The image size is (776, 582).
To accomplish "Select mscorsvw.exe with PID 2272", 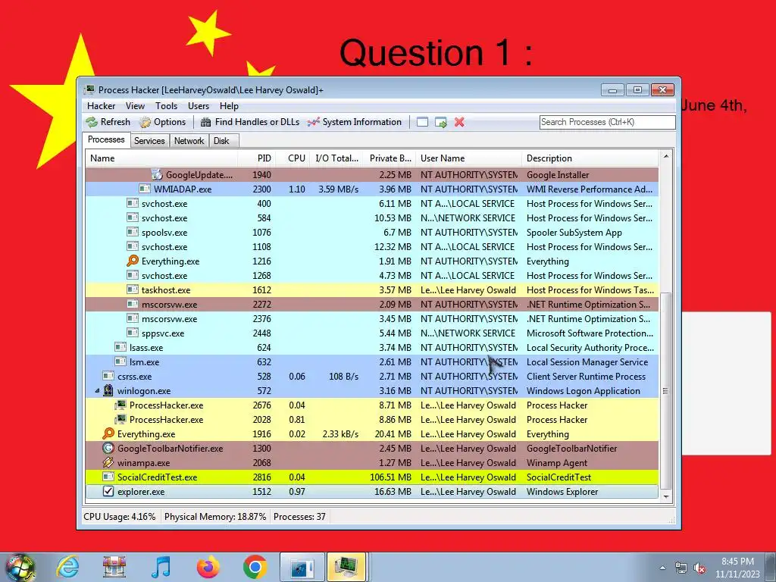I will (371, 305).
